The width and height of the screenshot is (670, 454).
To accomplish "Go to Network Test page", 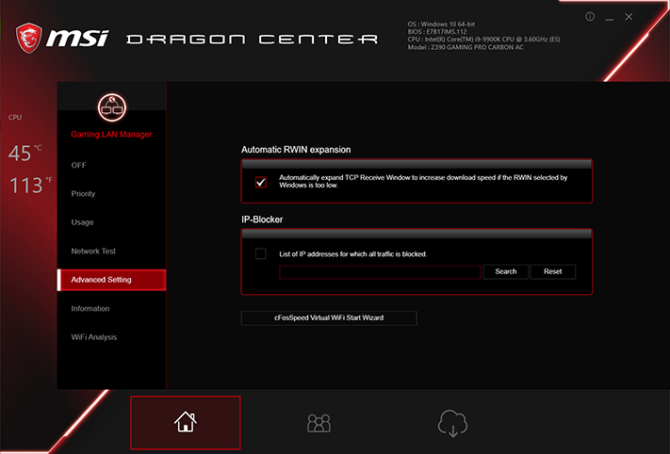I will pos(93,251).
